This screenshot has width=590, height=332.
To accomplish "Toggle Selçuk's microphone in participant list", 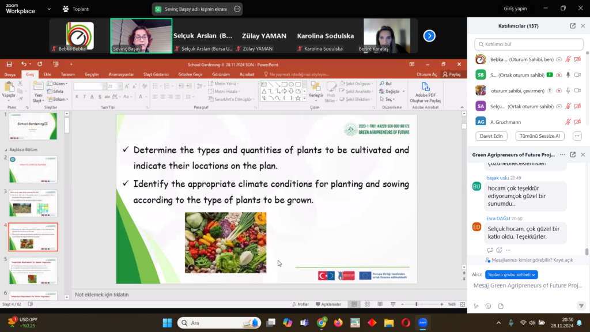I will pyautogui.click(x=568, y=106).
